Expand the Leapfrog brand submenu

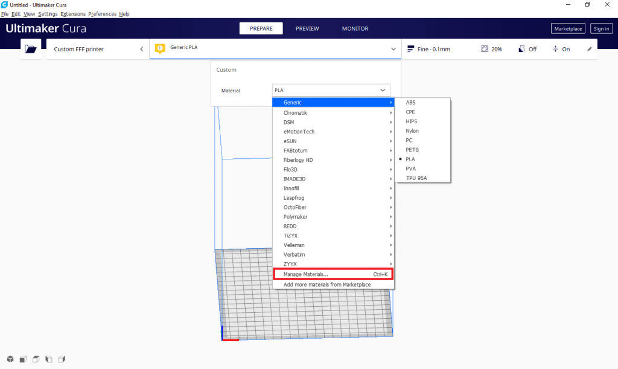point(333,198)
